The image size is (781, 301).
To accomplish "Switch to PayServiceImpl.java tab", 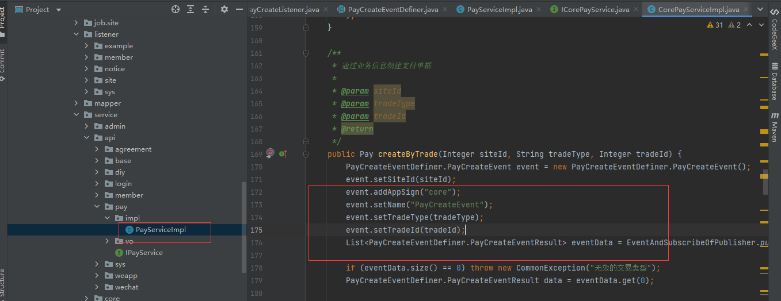I will (499, 10).
